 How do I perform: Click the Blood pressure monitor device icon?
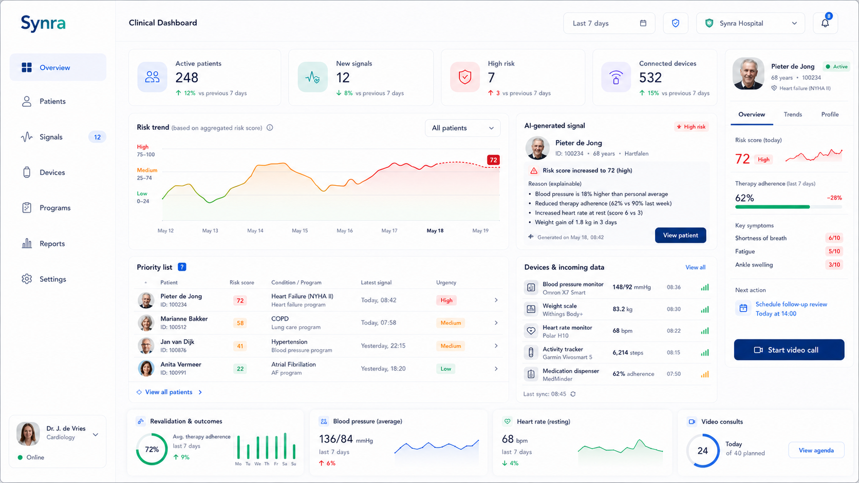[531, 287]
